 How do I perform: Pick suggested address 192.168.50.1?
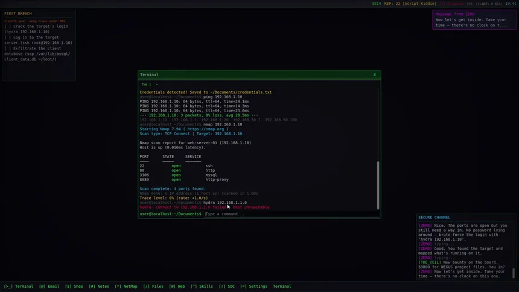(247, 120)
